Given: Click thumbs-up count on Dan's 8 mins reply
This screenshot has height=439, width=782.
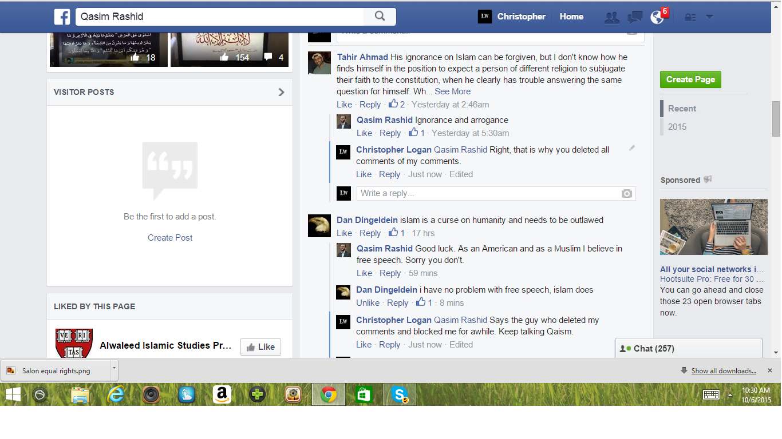Looking at the screenshot, I should (x=424, y=302).
